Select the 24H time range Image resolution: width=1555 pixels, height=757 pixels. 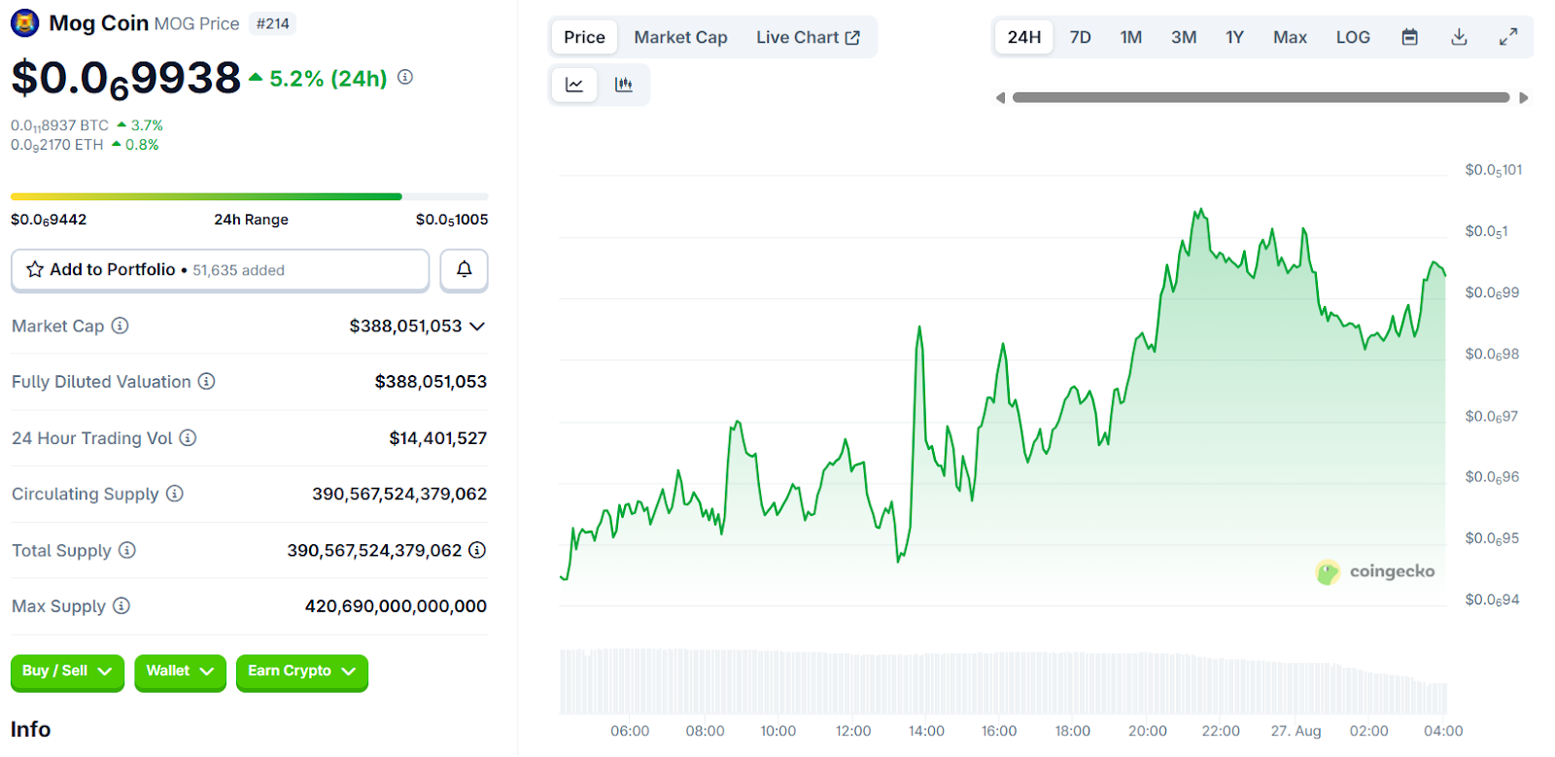1024,37
